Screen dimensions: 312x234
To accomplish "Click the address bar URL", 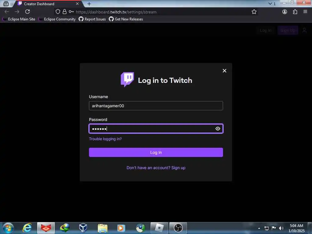I will point(116,12).
